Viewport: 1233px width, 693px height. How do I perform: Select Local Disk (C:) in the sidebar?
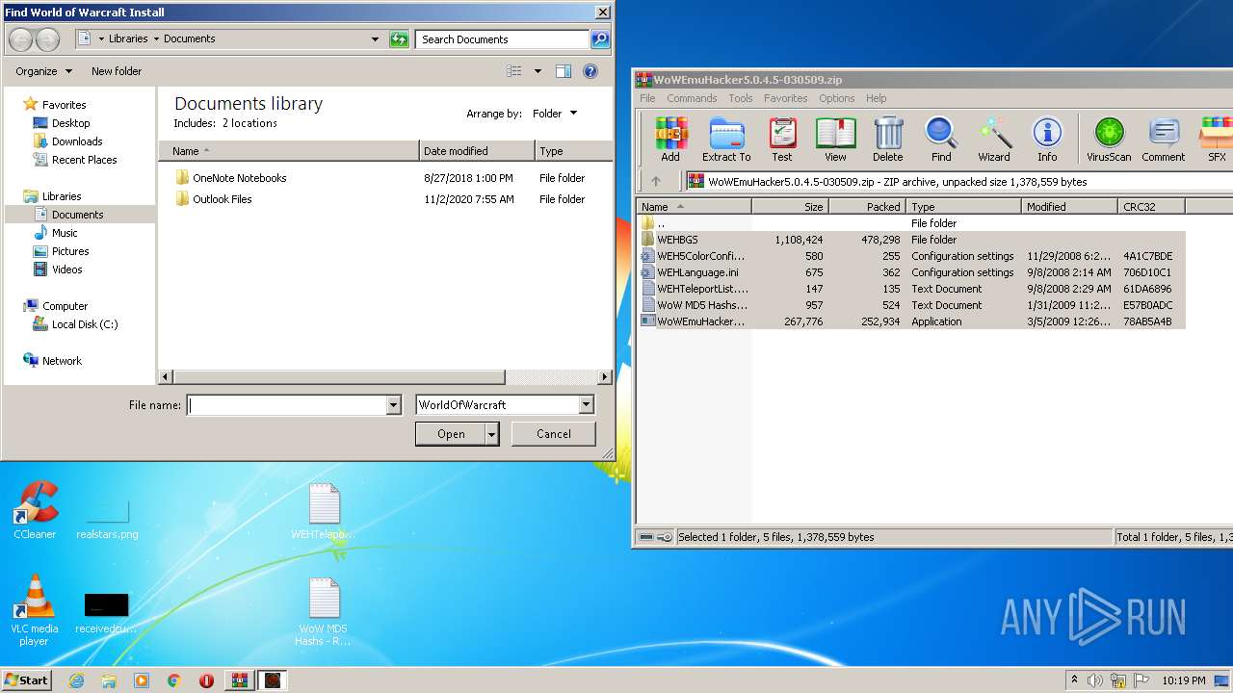(85, 324)
